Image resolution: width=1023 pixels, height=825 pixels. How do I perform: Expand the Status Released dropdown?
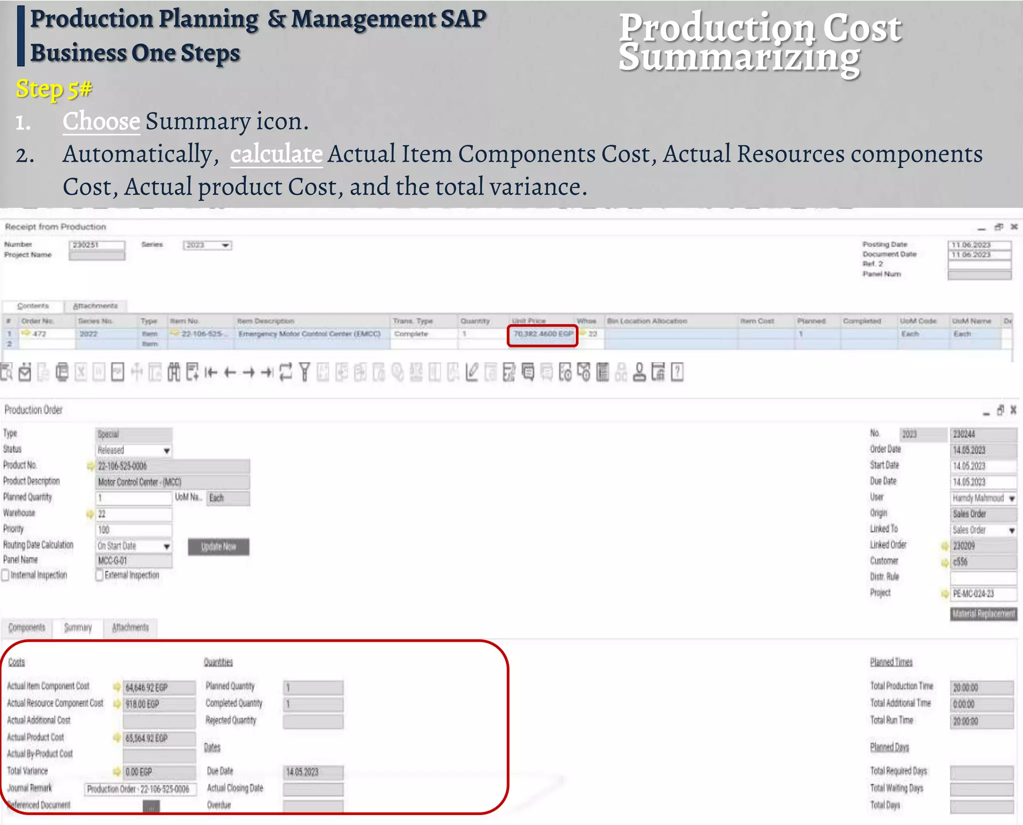tap(166, 450)
